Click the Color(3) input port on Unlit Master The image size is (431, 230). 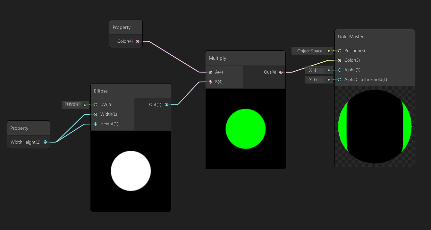pos(339,60)
